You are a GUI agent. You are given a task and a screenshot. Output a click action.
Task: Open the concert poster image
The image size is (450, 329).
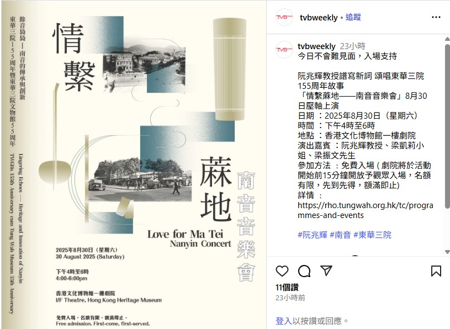click(x=134, y=164)
